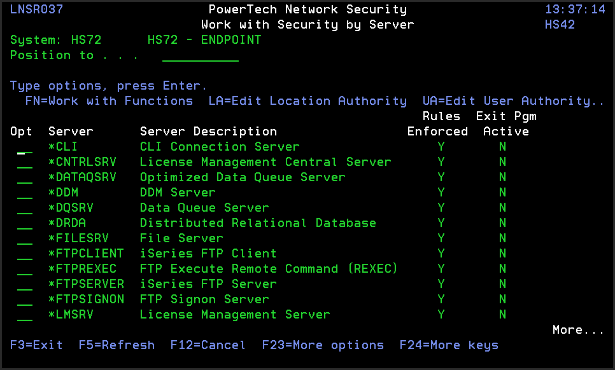The width and height of the screenshot is (615, 370).
Task: Show F23=More options
Action: (323, 345)
